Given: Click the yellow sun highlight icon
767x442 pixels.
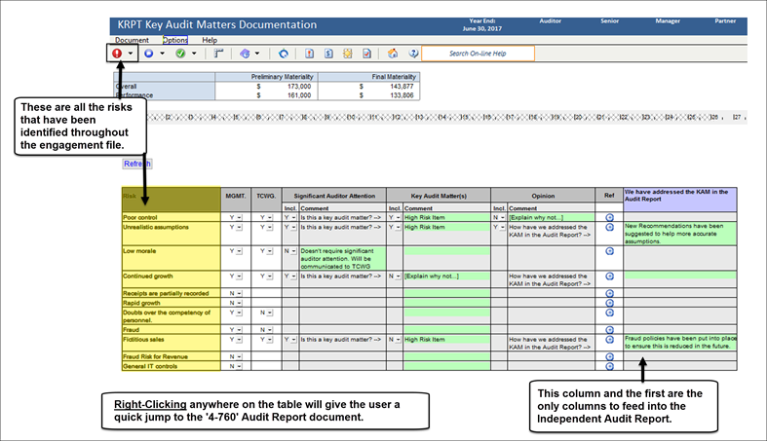Looking at the screenshot, I should click(x=347, y=54).
